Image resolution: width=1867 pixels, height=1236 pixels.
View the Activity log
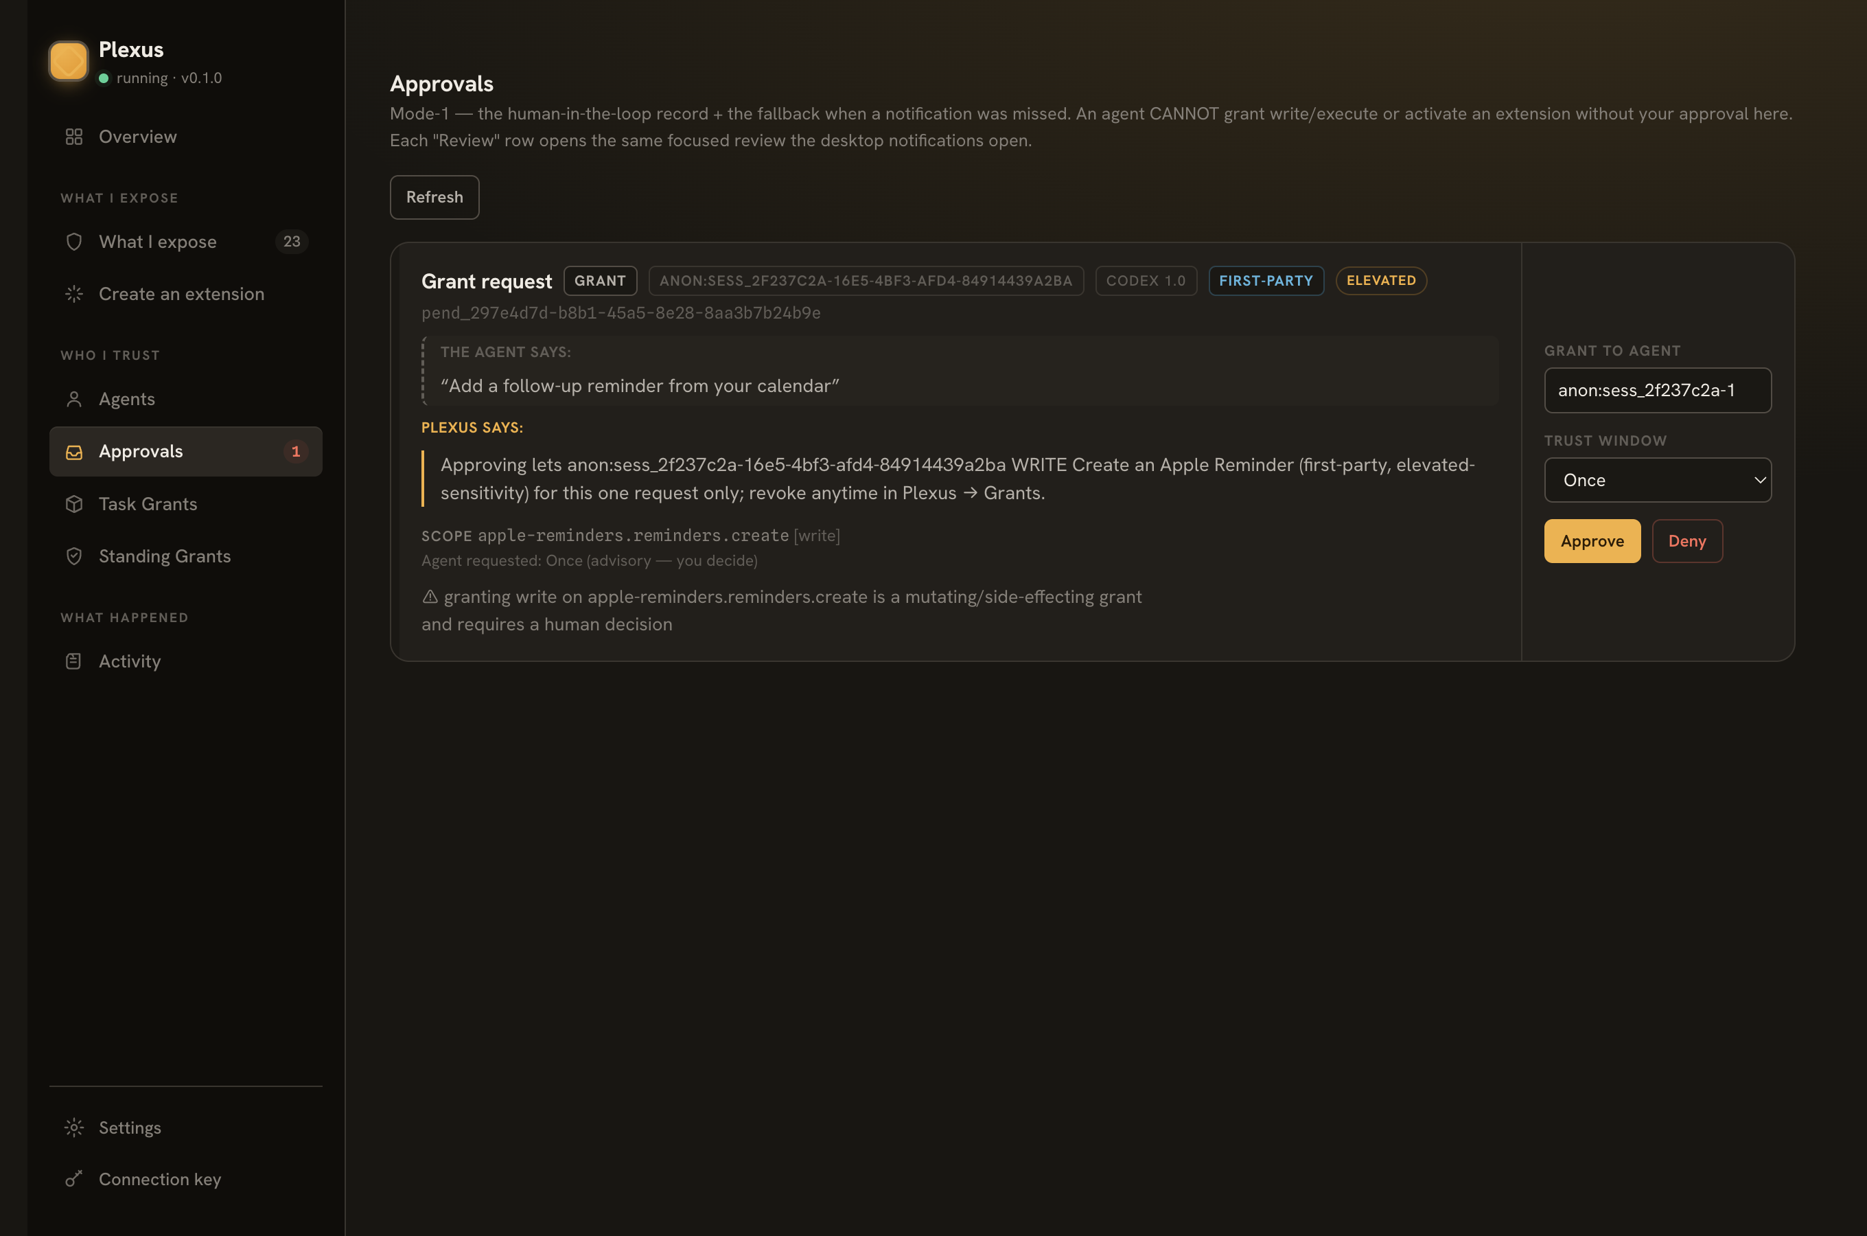coord(186,661)
